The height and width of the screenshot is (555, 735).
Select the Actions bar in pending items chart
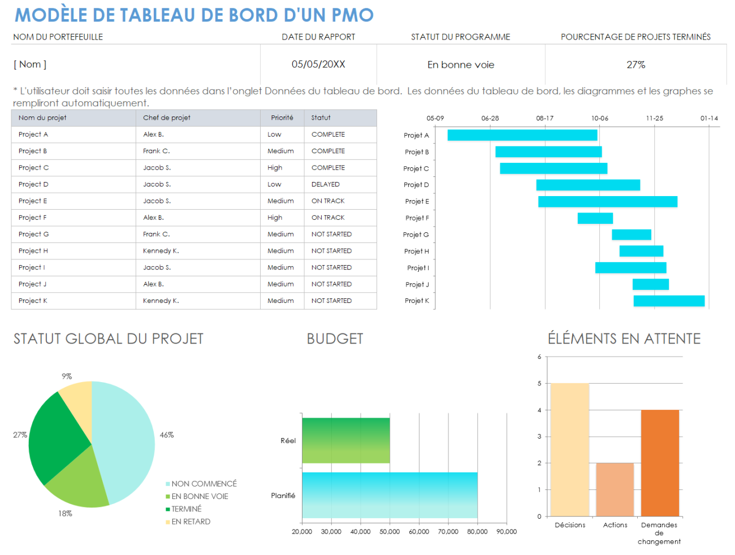pyautogui.click(x=615, y=489)
